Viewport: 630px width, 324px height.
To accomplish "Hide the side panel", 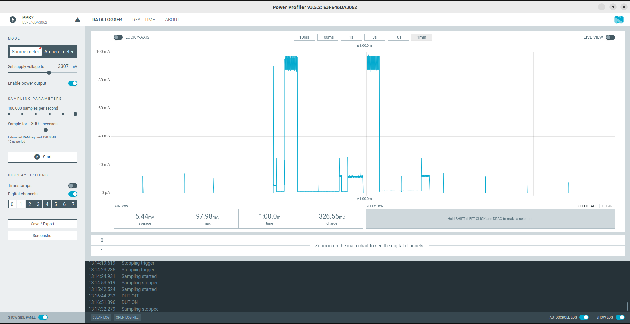I will pos(43,317).
